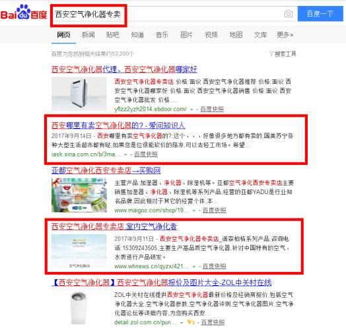
Task: Click the V3 verification badge icon
Action: [191, 322]
